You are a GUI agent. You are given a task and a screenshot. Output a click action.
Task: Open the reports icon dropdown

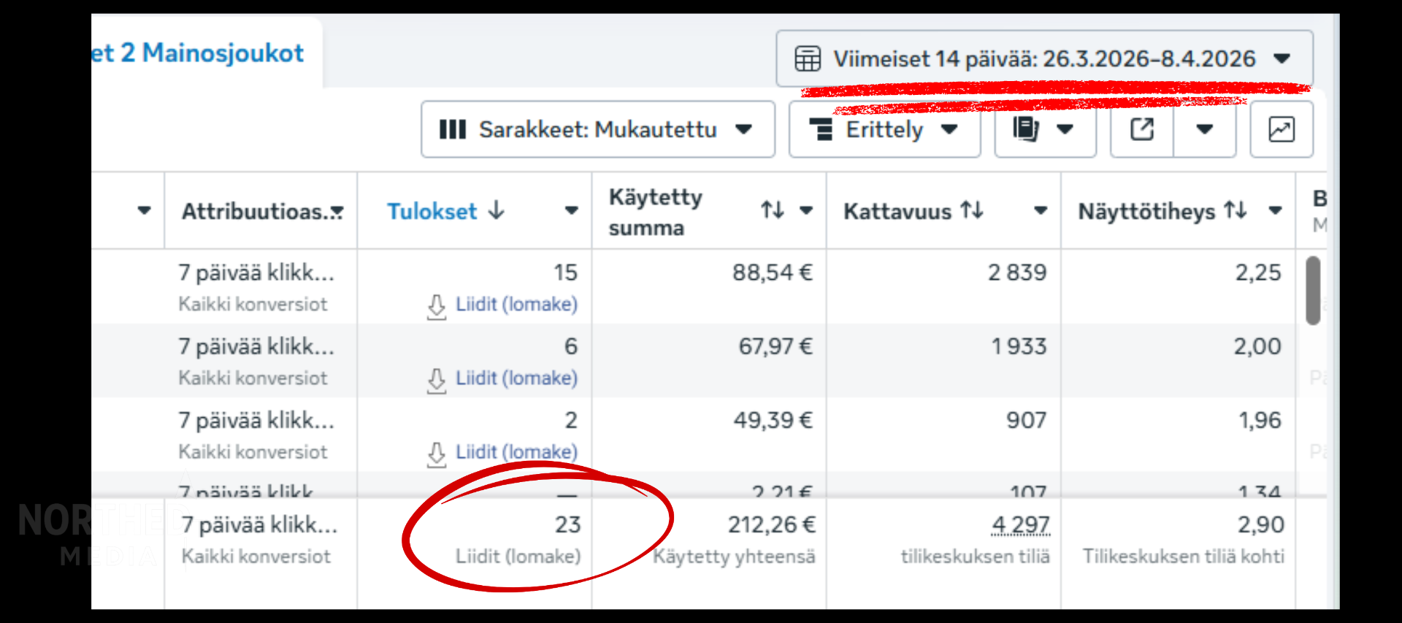click(1044, 130)
